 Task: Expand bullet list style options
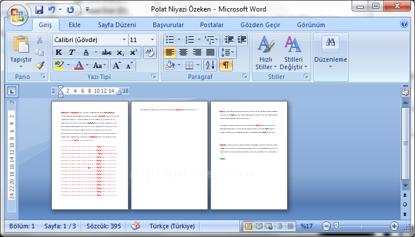pyautogui.click(x=179, y=40)
